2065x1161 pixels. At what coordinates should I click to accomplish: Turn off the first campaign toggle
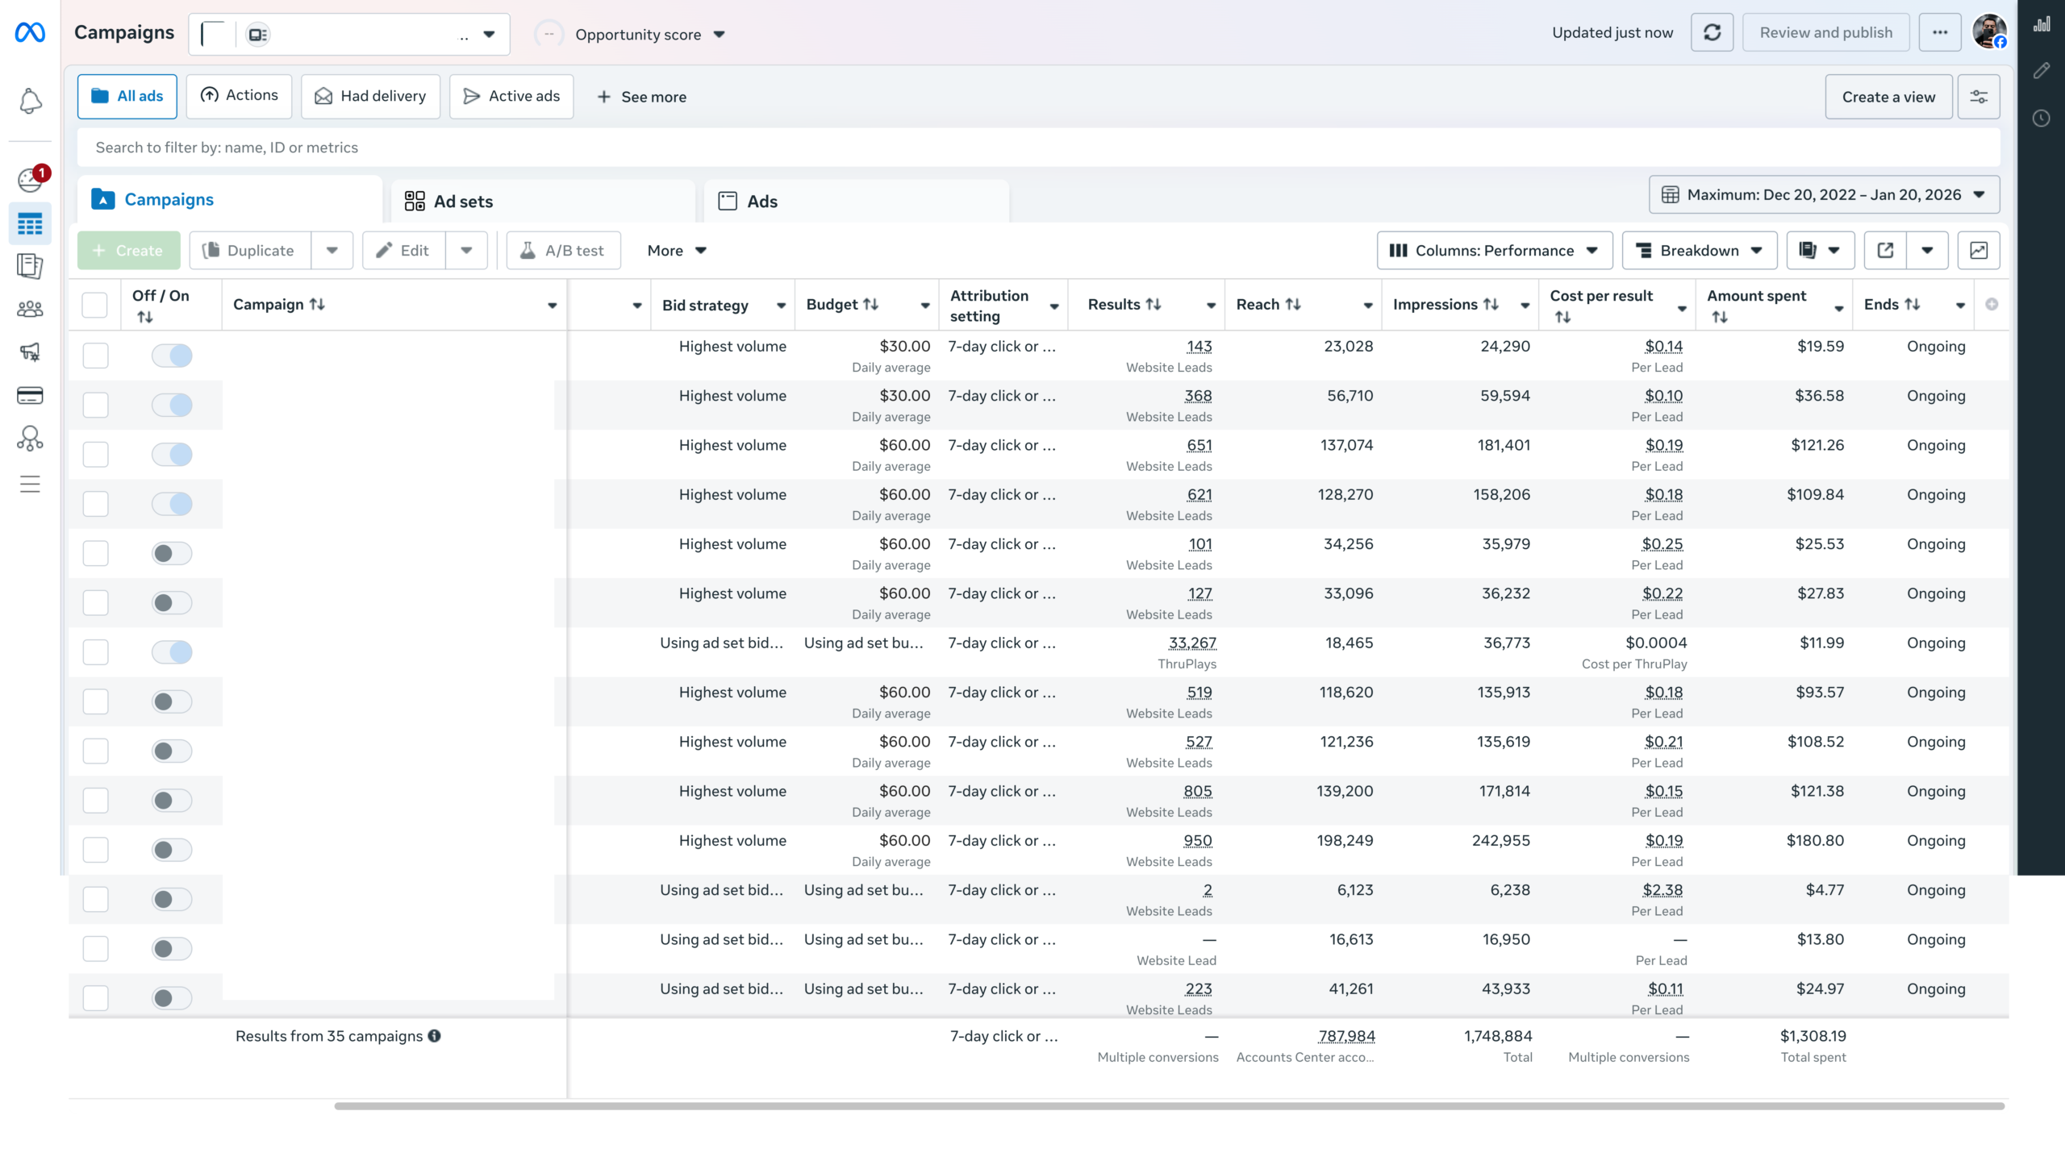pos(172,356)
